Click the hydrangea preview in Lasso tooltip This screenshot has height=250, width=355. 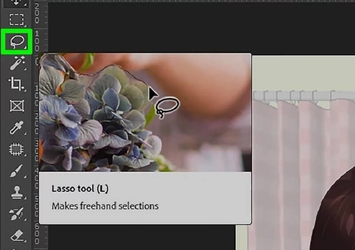[x=145, y=112]
